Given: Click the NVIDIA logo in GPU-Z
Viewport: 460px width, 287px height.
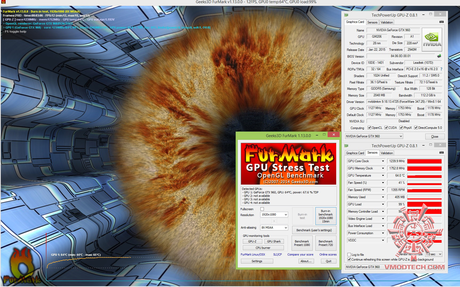Looking at the screenshot, I should [432, 40].
